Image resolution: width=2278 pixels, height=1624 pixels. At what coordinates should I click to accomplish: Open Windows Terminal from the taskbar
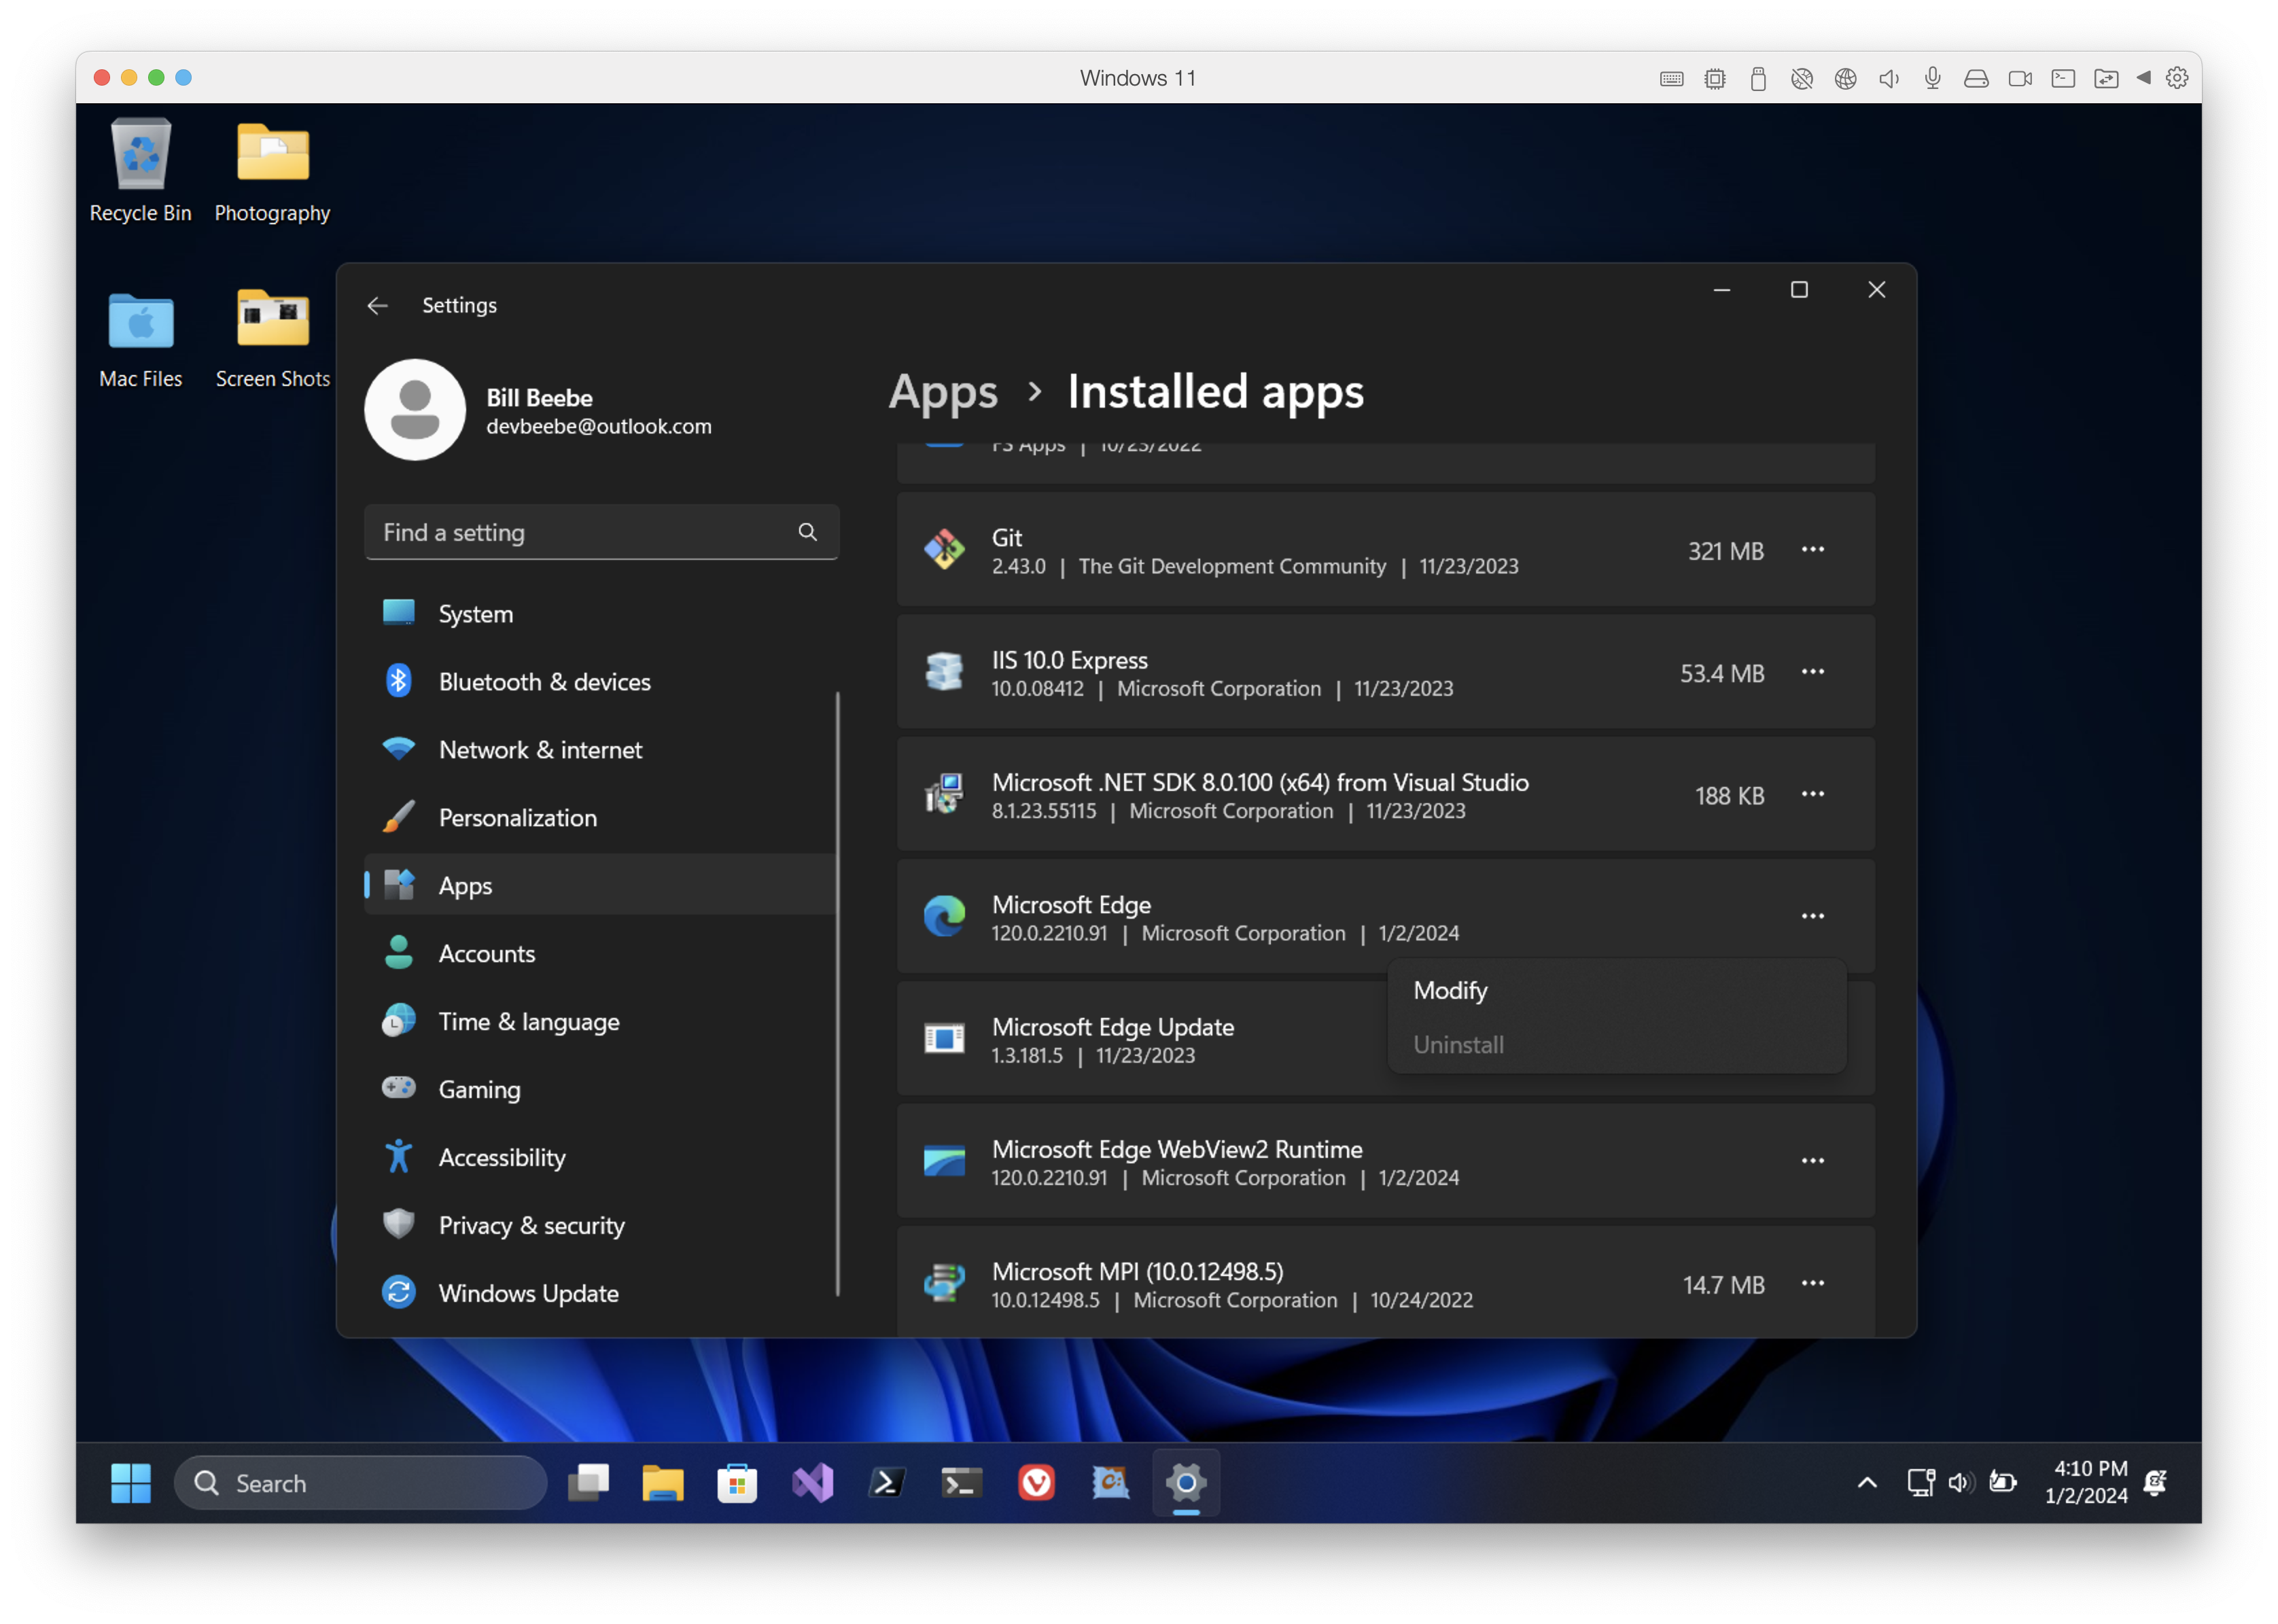pos(962,1484)
